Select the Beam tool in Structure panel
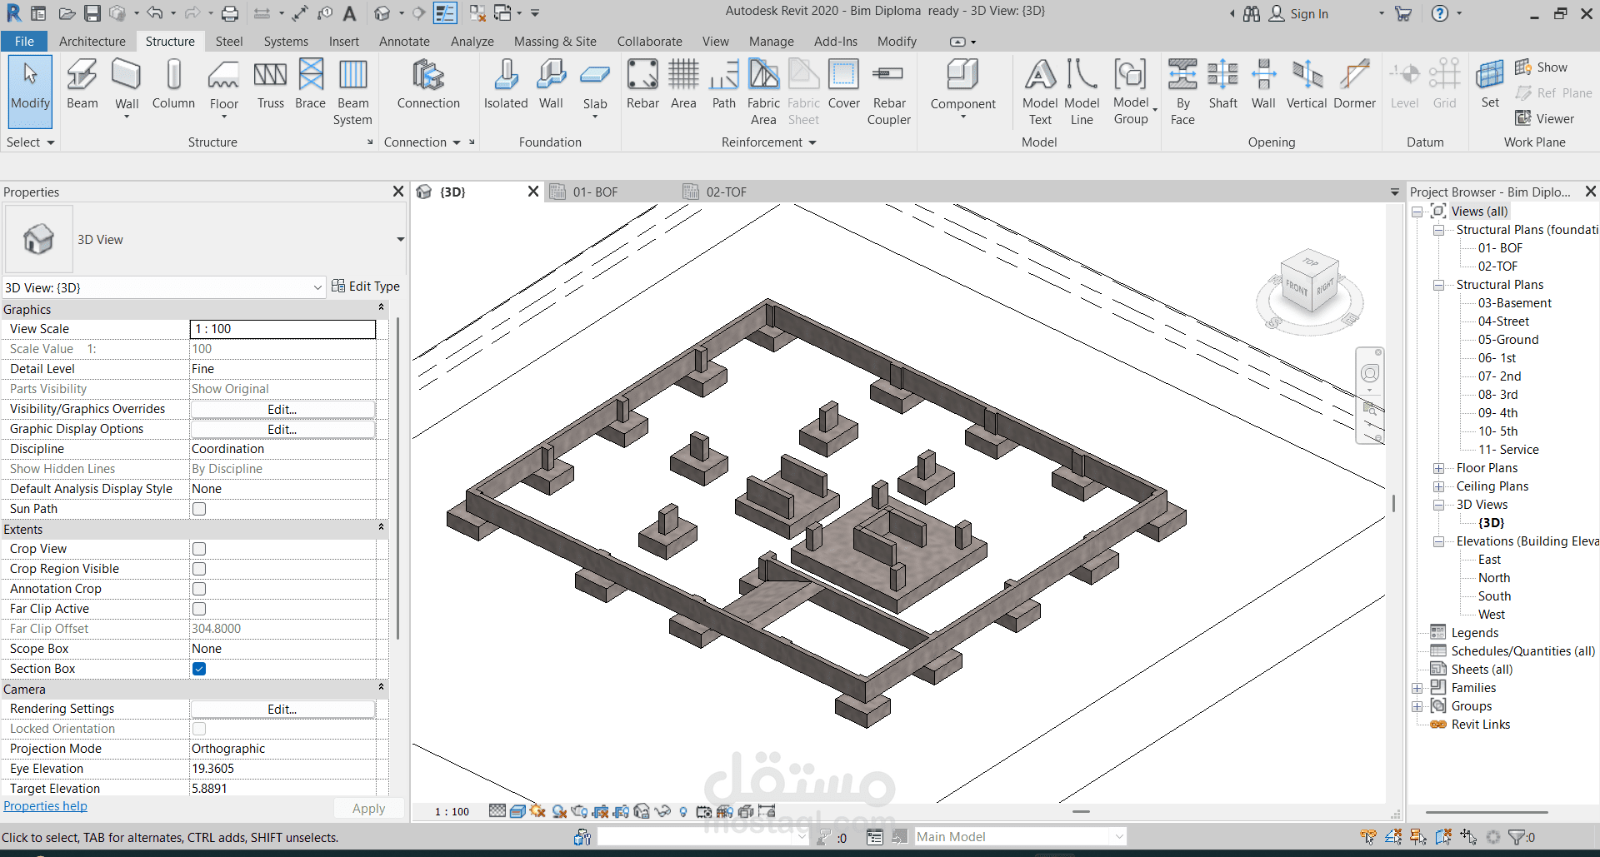The width and height of the screenshot is (1600, 857). [x=82, y=84]
